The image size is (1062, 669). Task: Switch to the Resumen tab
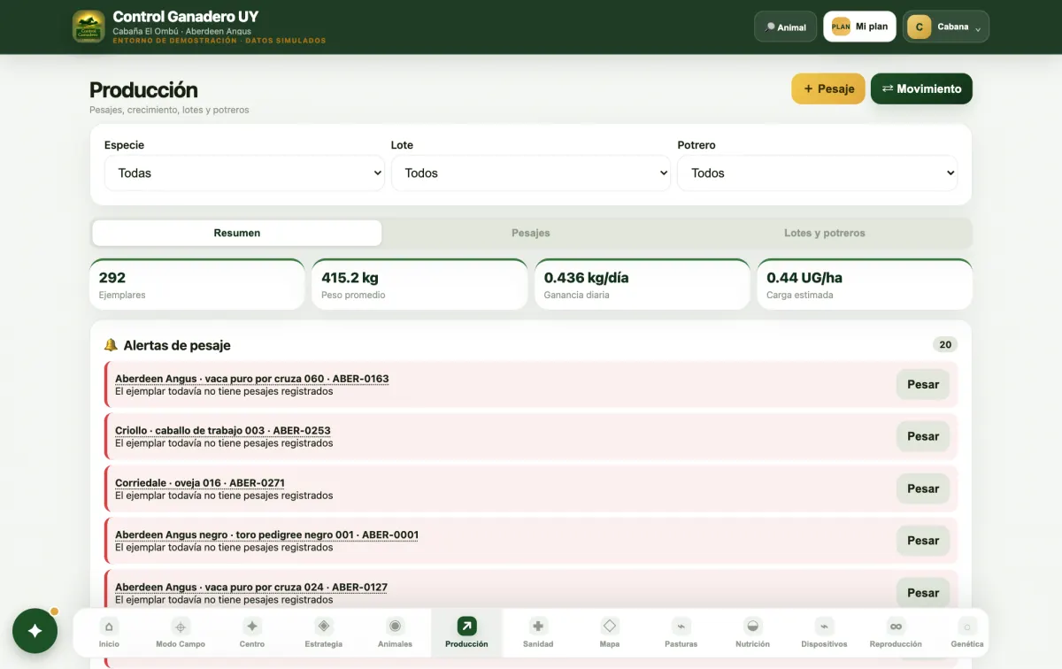click(x=237, y=233)
